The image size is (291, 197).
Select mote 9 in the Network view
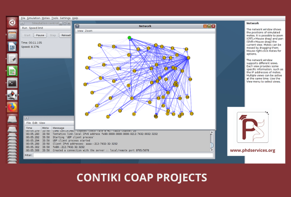132,98
